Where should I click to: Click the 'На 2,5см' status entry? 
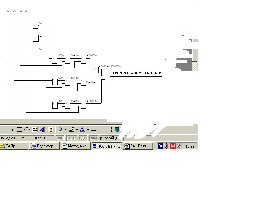(7, 138)
